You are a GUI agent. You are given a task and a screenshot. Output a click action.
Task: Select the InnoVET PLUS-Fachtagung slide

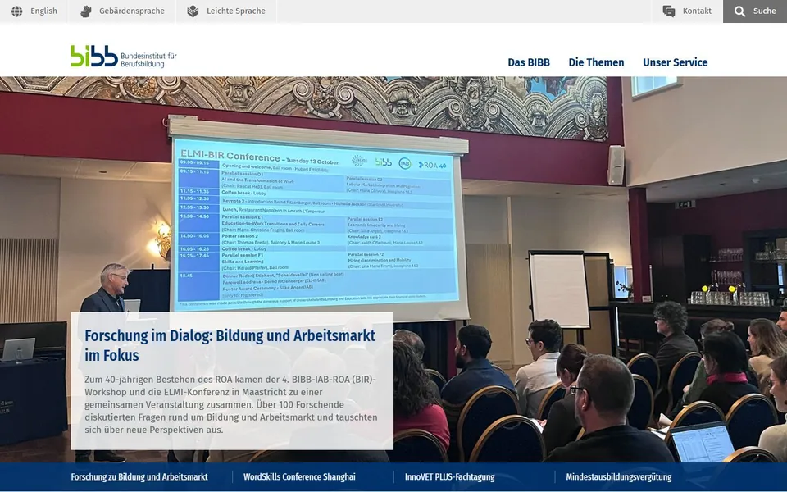(450, 477)
